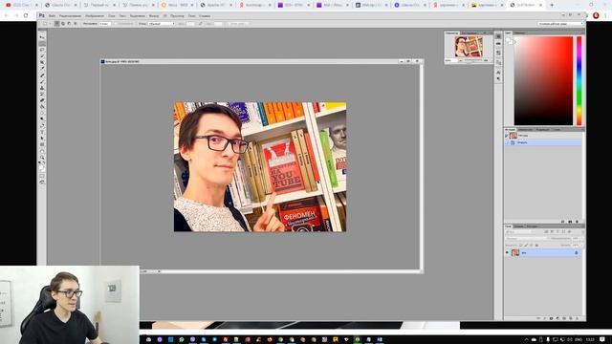
Task: Select the Clone Stamp tool
Action: point(42,87)
